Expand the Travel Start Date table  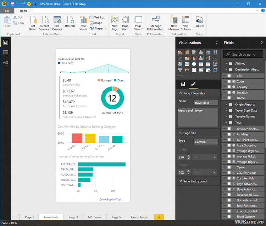pyautogui.click(x=226, y=110)
